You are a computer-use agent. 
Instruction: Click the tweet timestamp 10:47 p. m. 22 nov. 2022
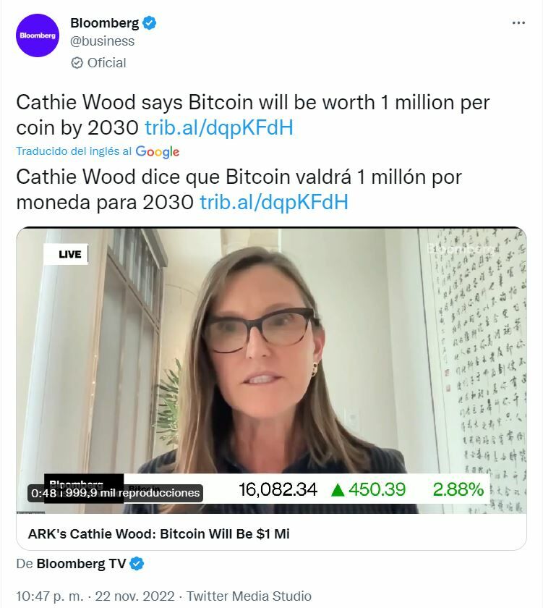click(x=95, y=596)
